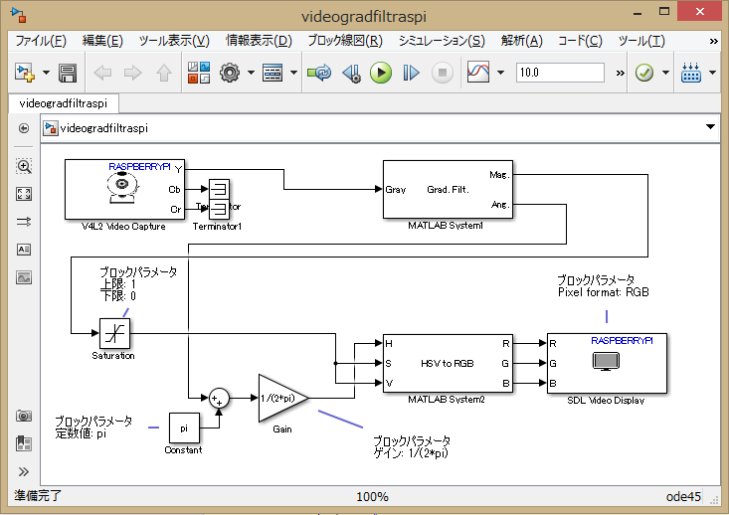Click the Fit to View icon
The height and width of the screenshot is (515, 729).
pos(24,194)
